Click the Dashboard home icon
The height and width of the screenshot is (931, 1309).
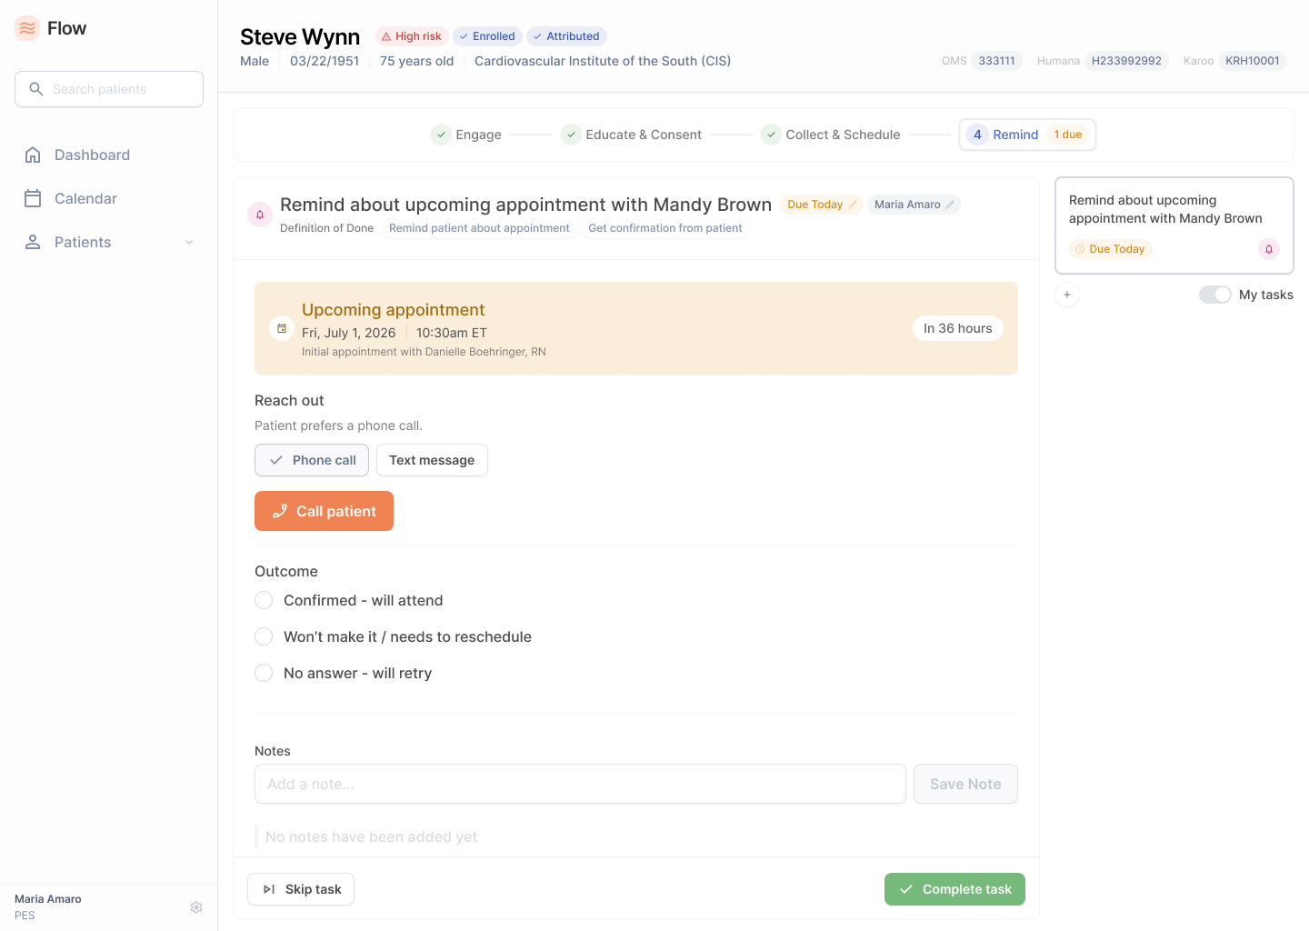pyautogui.click(x=33, y=155)
